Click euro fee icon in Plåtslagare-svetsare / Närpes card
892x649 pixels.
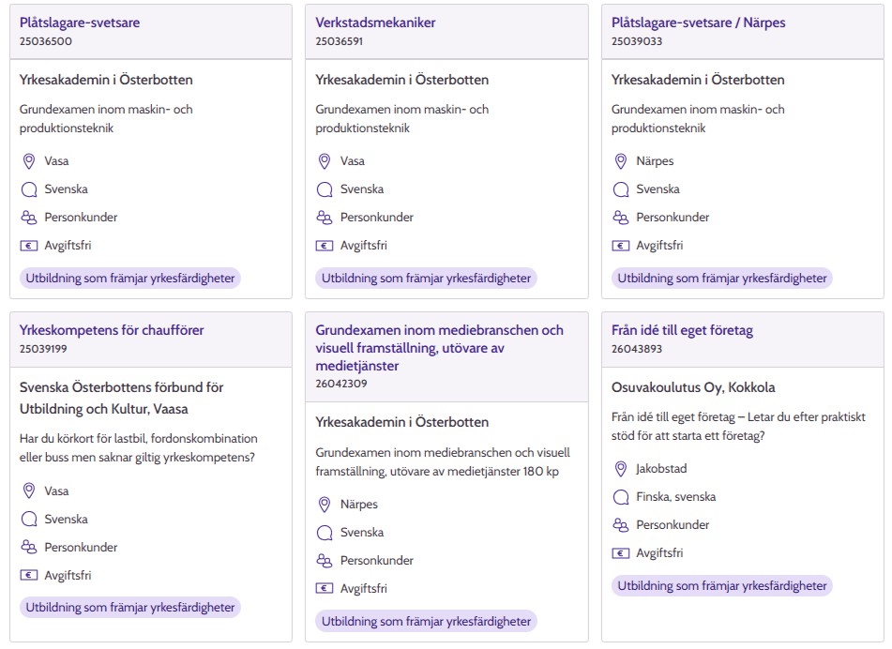pos(620,246)
